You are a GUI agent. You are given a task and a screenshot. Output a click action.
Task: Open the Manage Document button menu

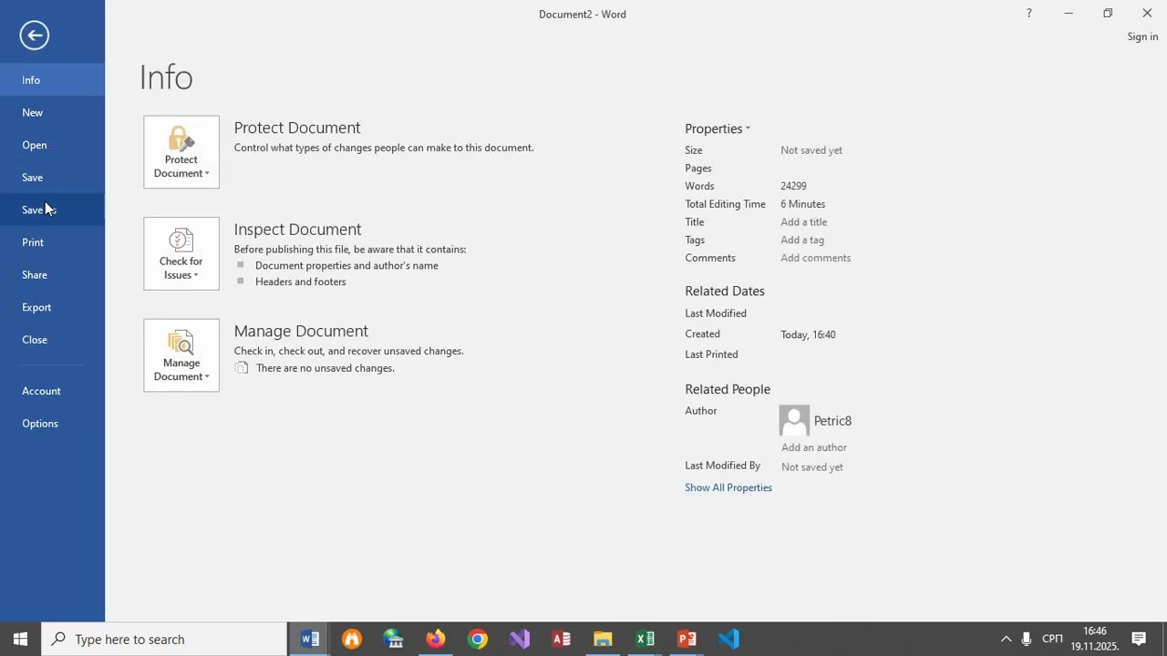click(181, 355)
